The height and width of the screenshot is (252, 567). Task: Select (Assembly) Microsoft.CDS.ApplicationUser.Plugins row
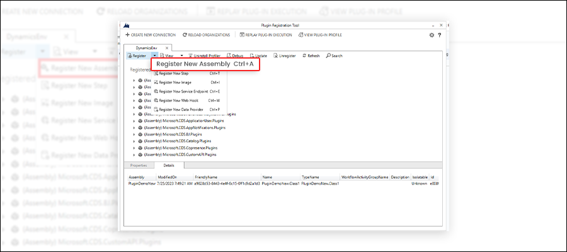(x=184, y=121)
